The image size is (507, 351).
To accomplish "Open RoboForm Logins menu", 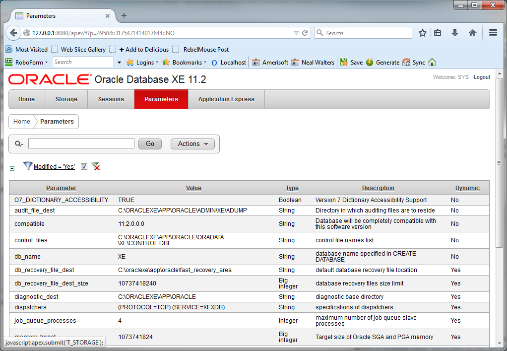I will pyautogui.click(x=142, y=63).
